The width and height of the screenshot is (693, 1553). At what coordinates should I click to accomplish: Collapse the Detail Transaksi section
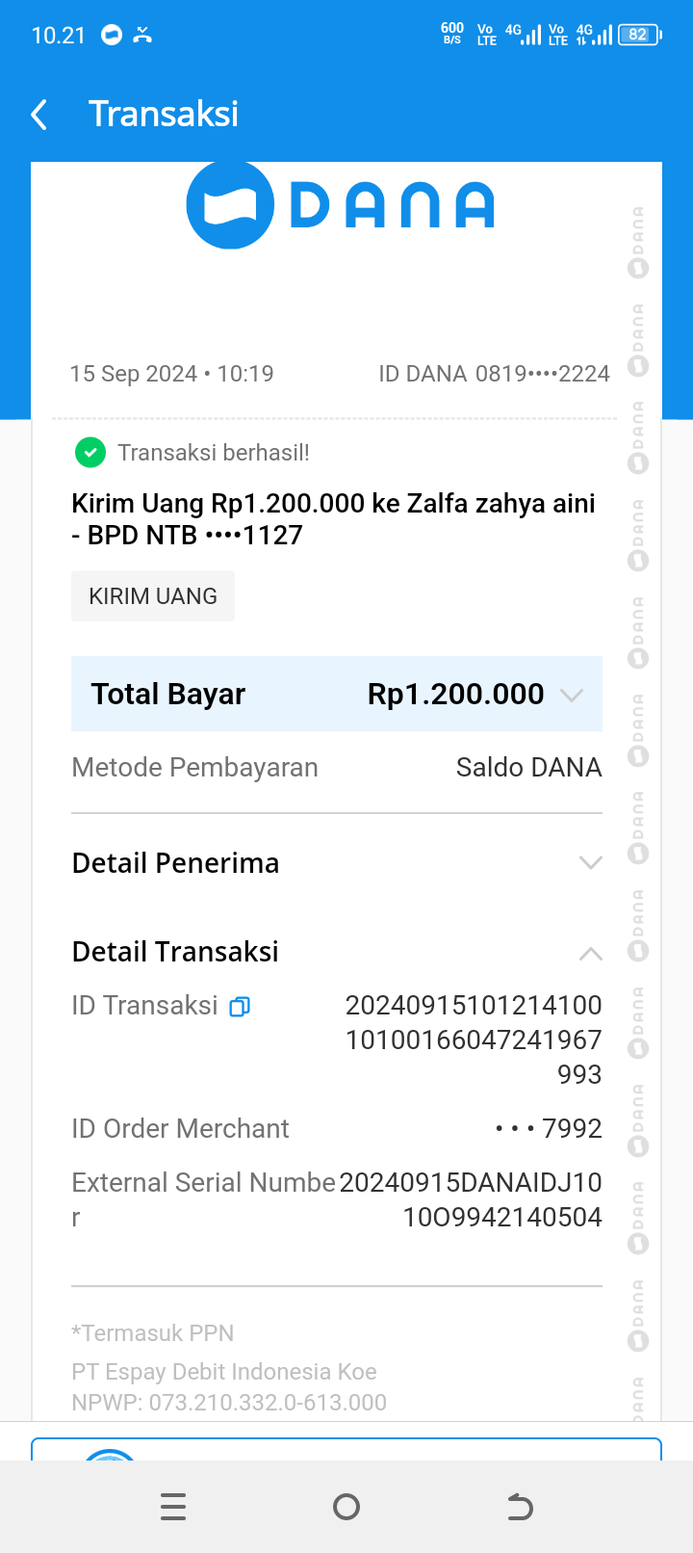pos(590,954)
